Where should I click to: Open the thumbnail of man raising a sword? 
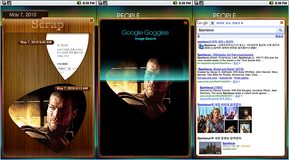tap(231, 113)
